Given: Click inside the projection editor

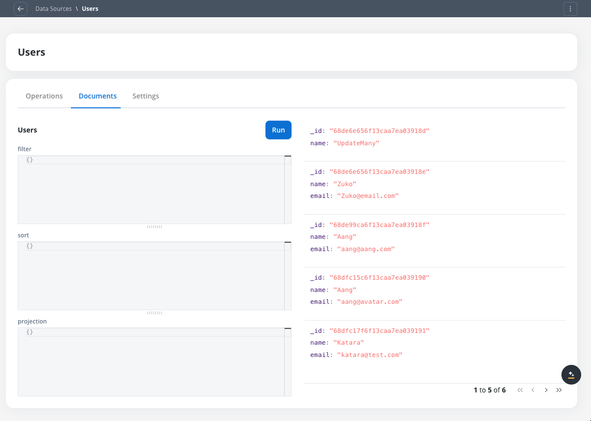Looking at the screenshot, I should click(x=151, y=362).
